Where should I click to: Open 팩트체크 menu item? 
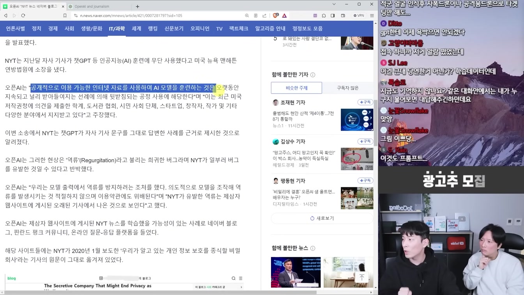tap(239, 28)
